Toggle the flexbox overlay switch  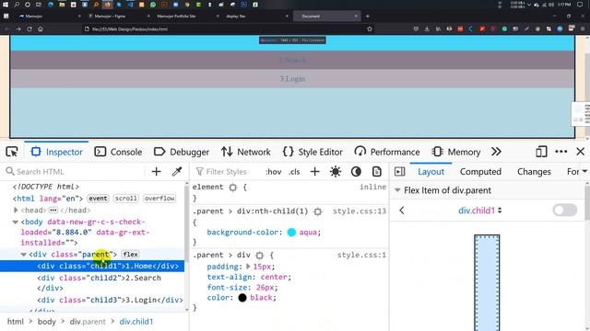(565, 211)
